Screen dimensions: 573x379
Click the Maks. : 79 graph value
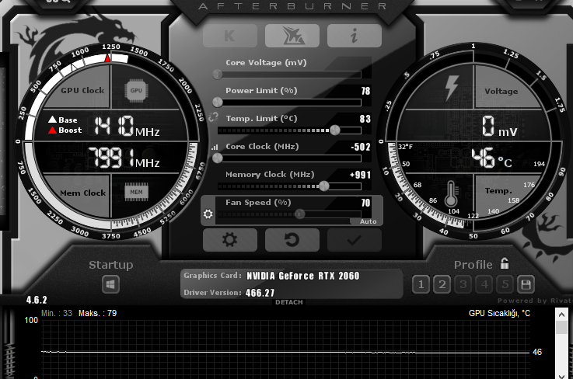(97, 313)
